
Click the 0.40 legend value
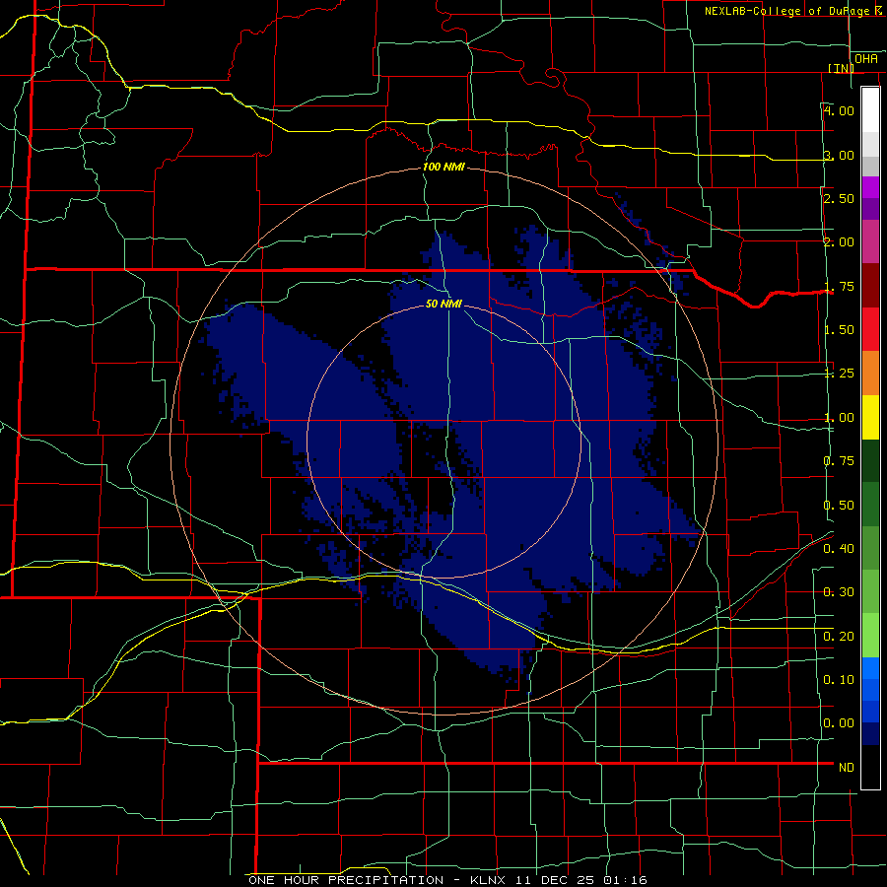(839, 548)
